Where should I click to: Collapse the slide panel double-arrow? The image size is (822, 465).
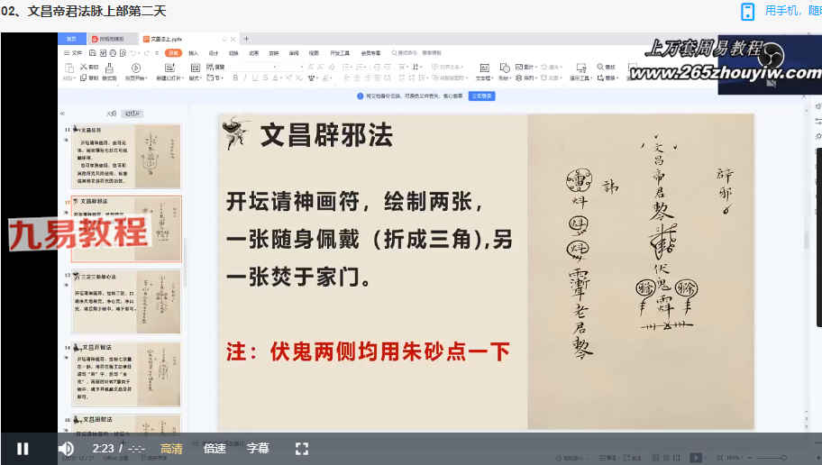click(62, 114)
